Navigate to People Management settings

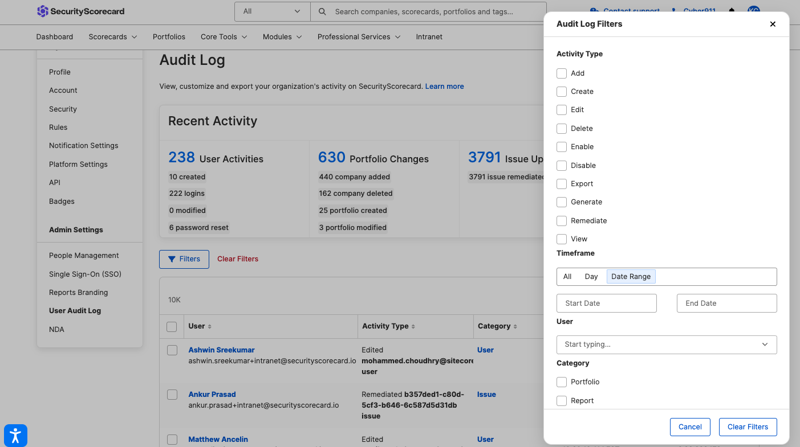tap(83, 255)
